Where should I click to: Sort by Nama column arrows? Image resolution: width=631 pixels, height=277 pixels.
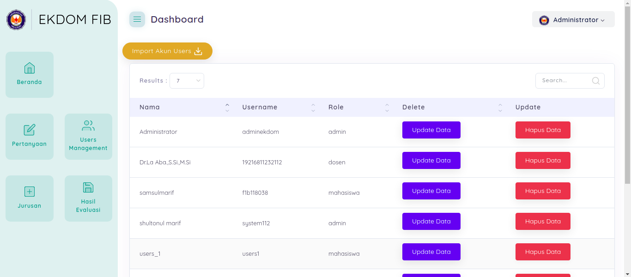(x=227, y=108)
